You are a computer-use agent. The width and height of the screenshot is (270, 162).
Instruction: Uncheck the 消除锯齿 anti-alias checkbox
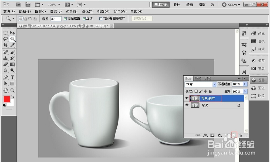coord(65,19)
